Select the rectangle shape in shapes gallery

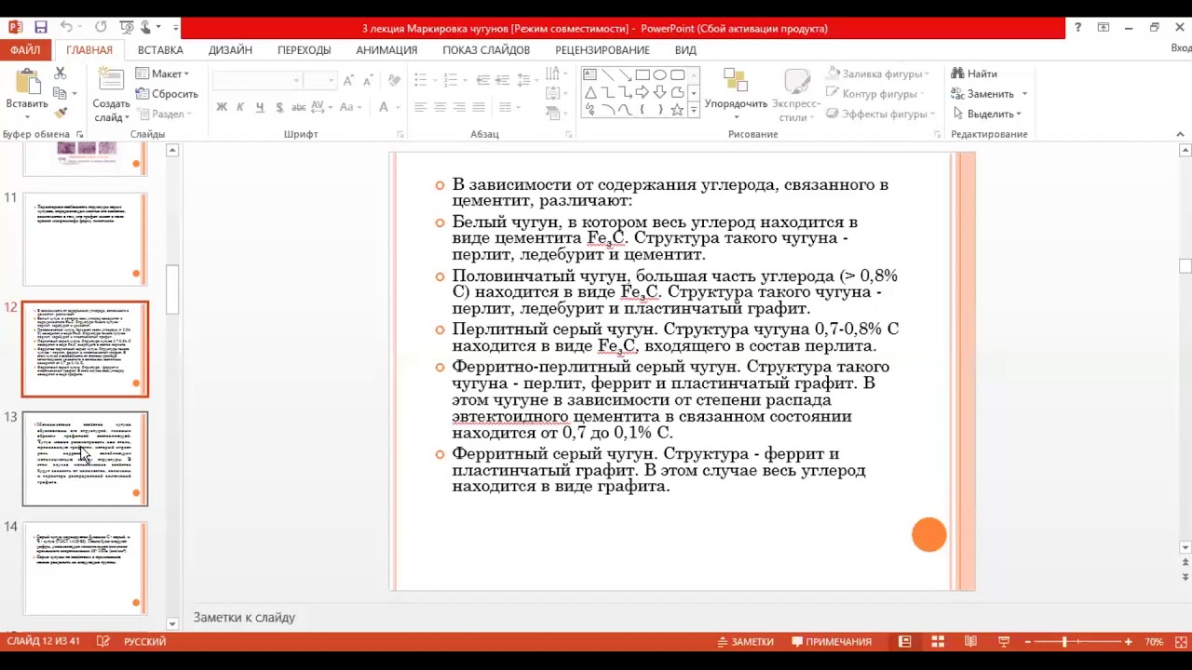tap(643, 74)
